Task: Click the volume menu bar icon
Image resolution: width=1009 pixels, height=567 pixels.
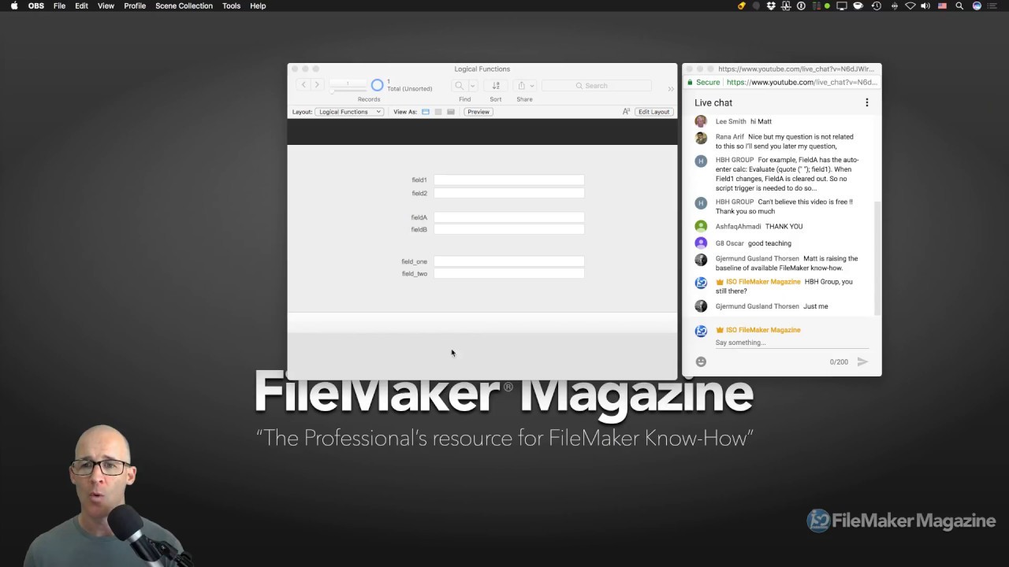Action: [925, 6]
